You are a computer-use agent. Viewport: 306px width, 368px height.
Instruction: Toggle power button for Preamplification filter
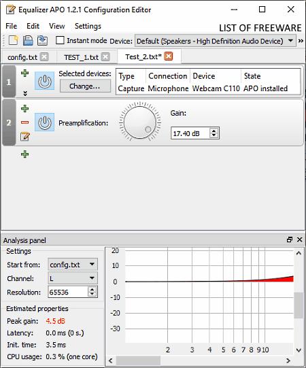(x=45, y=122)
